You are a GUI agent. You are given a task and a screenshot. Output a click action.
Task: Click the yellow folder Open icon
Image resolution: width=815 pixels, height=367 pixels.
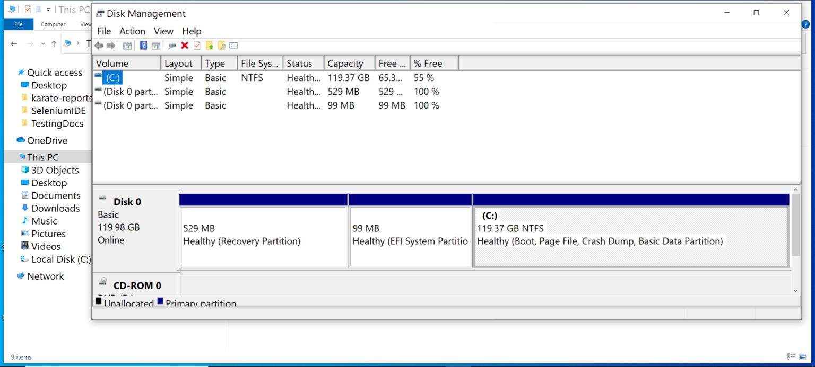(209, 45)
